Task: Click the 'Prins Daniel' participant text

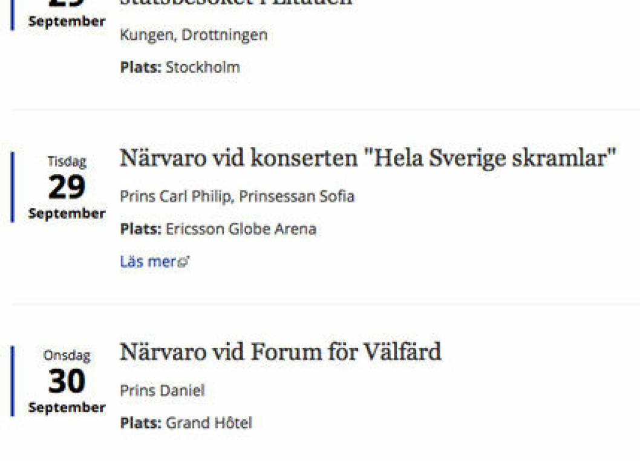Action: coord(162,390)
